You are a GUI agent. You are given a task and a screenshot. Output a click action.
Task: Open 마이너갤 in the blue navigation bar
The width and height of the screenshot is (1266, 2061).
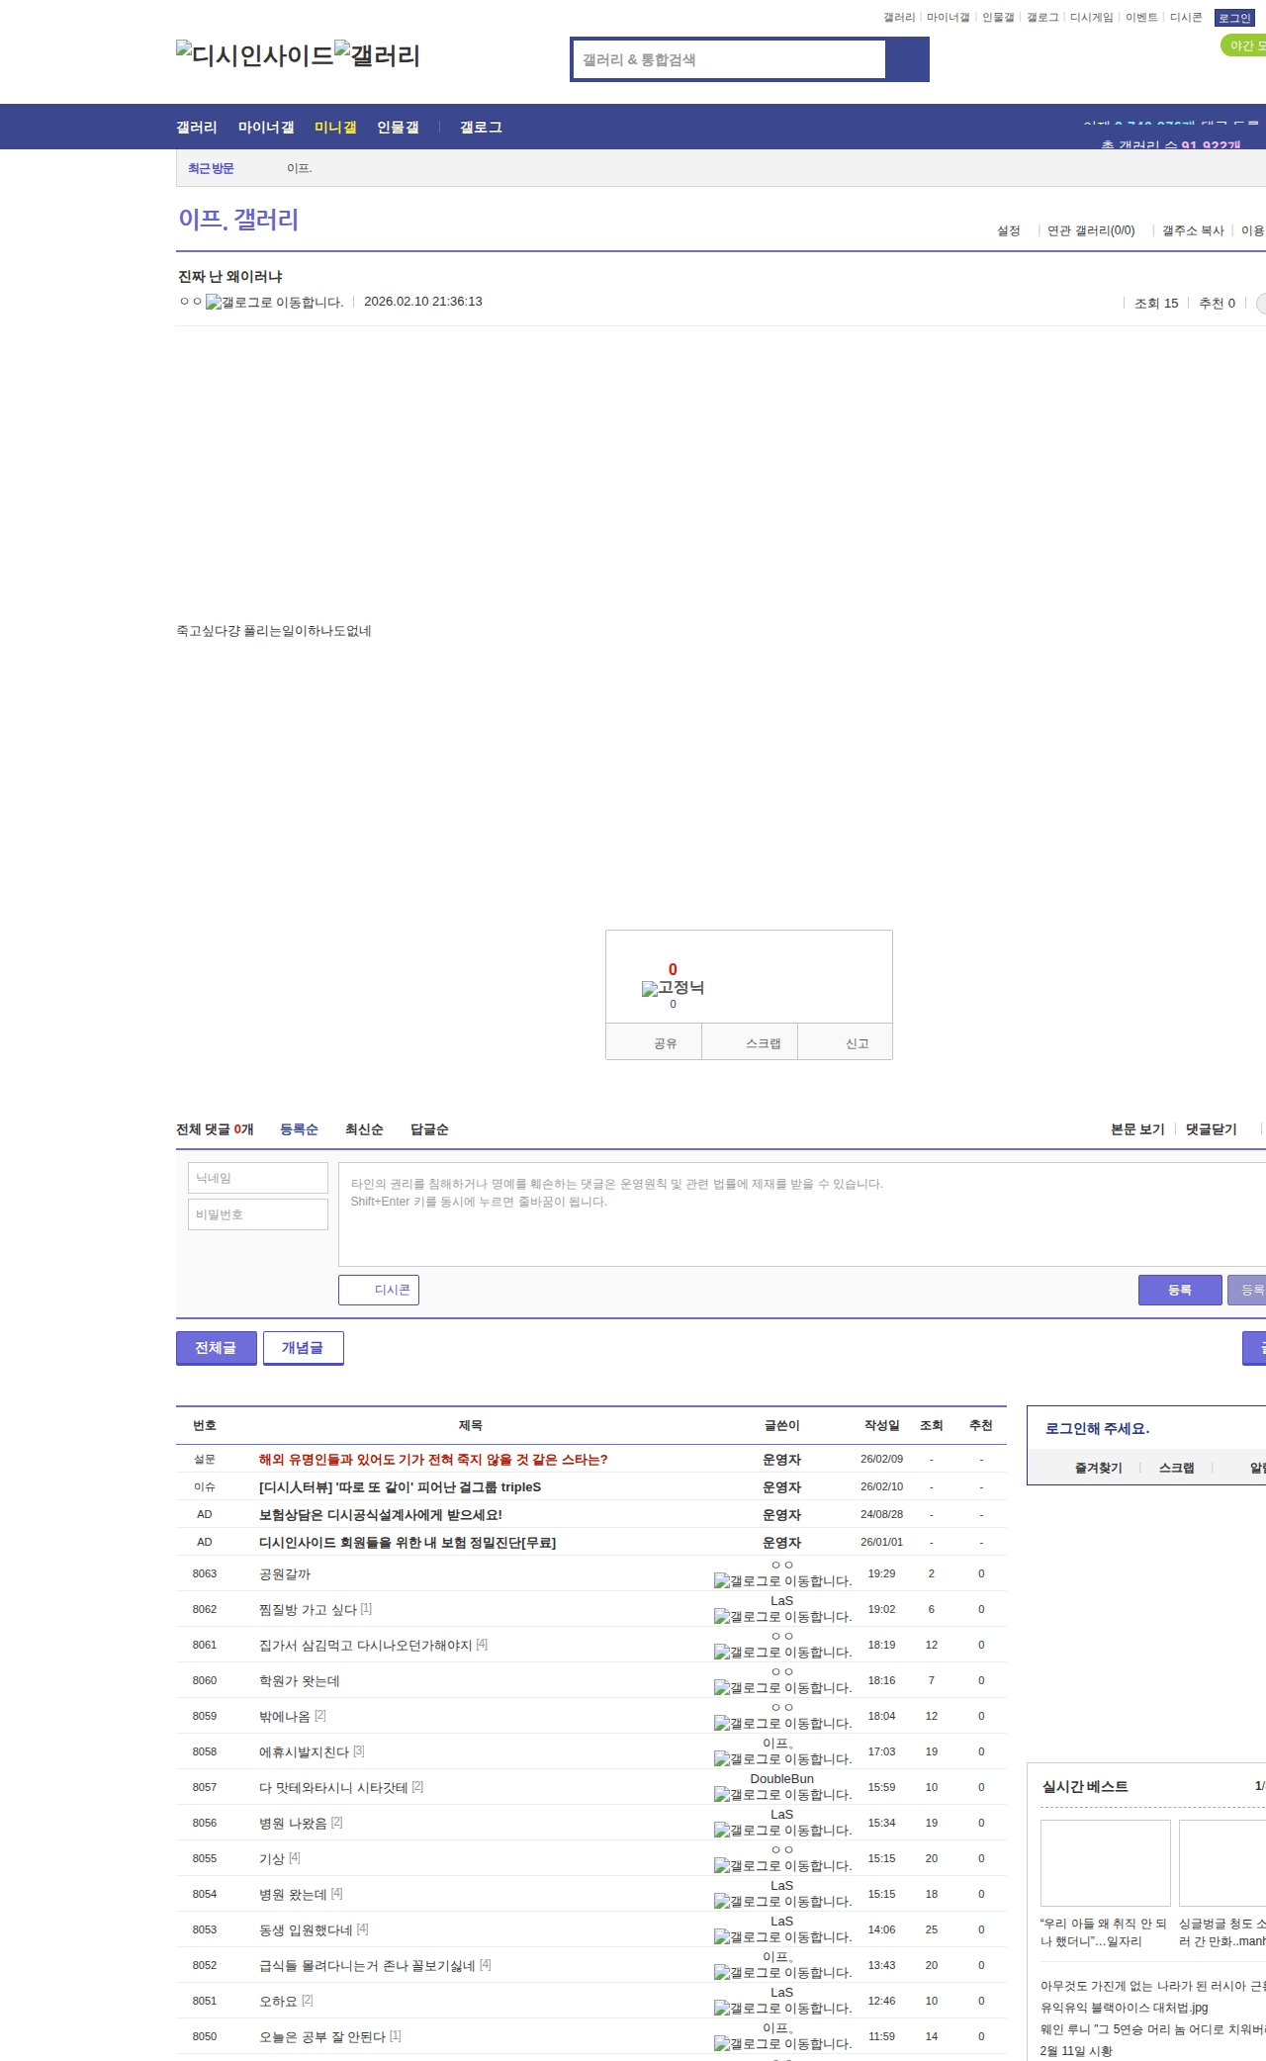tap(266, 128)
